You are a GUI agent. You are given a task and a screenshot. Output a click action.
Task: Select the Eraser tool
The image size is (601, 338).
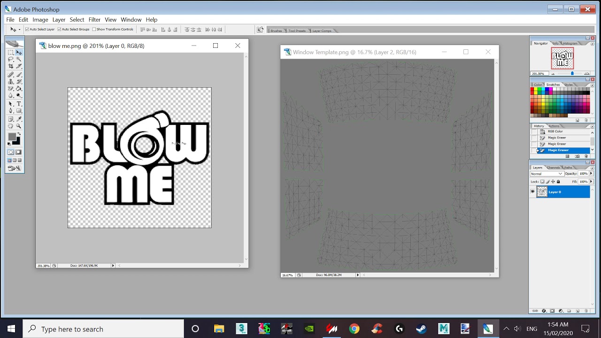(10, 88)
